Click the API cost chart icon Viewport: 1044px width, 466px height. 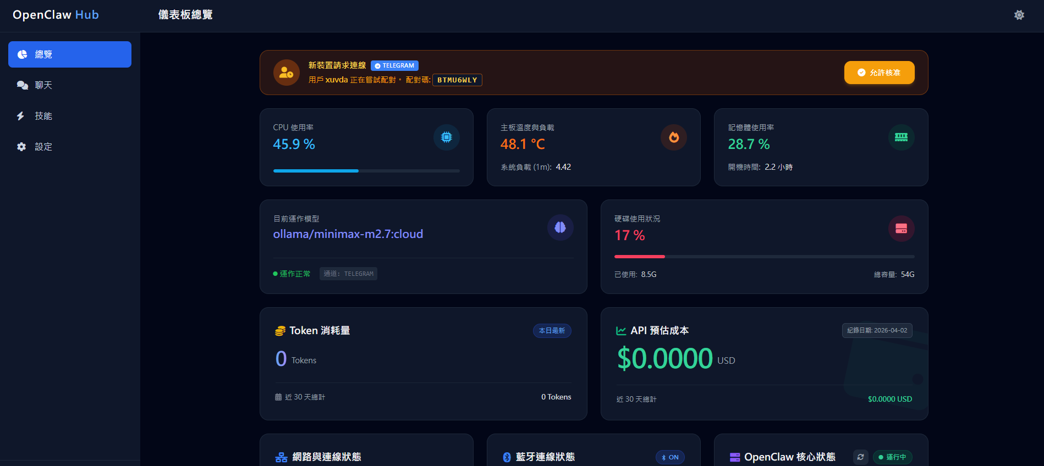(621, 331)
